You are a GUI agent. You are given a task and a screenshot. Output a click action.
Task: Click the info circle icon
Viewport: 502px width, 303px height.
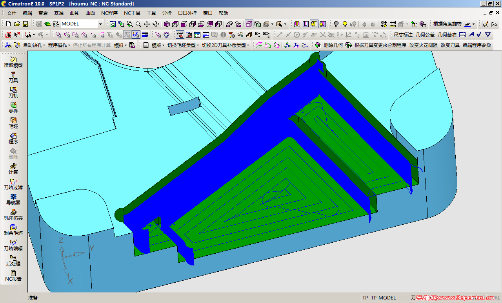[x=223, y=34]
